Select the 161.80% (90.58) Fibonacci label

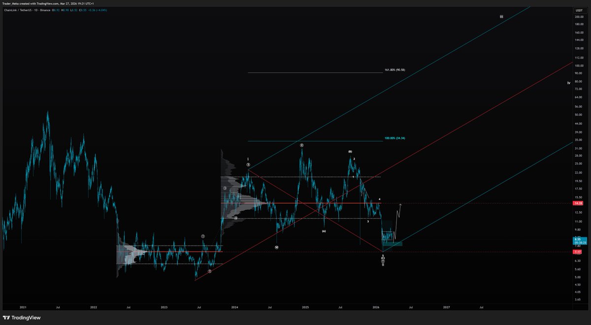click(x=394, y=70)
